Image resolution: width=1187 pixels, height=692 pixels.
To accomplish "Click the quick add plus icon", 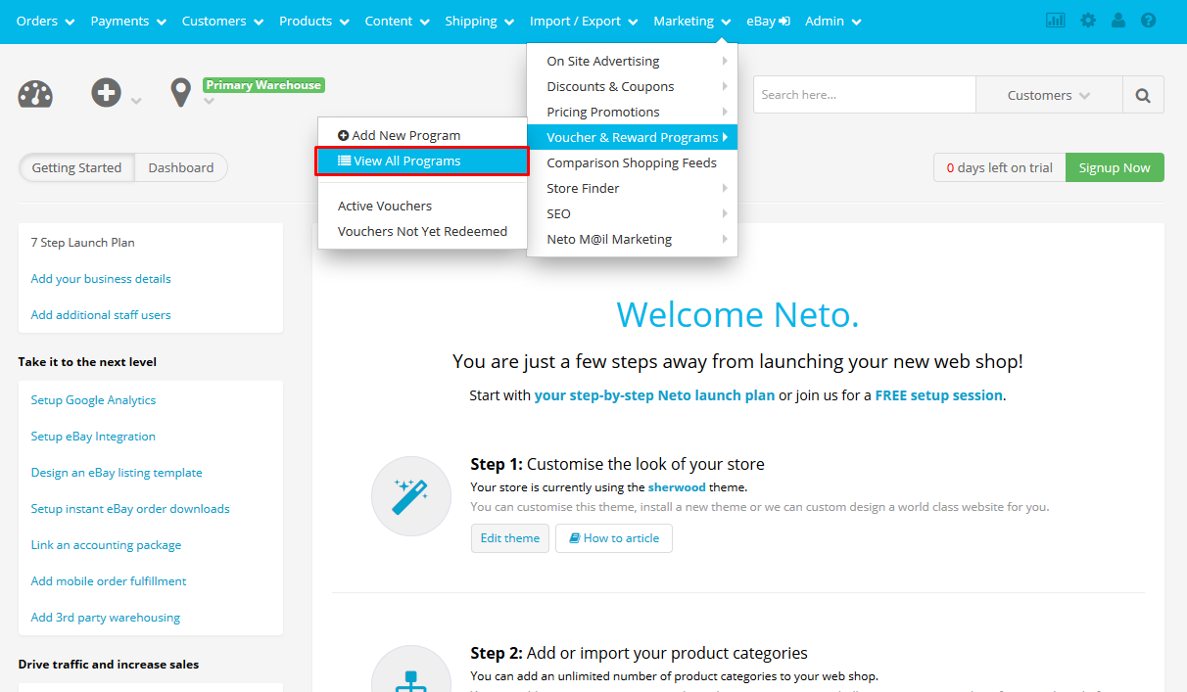I will pos(106,93).
